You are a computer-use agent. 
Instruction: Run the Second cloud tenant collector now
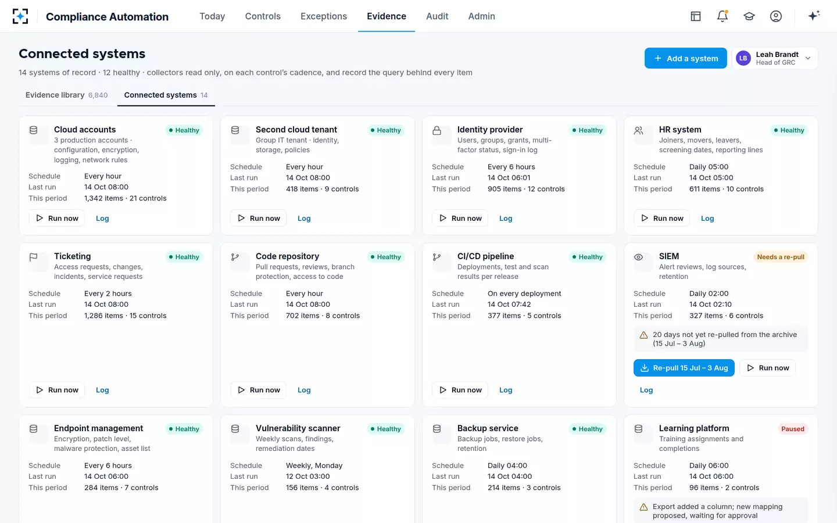coord(259,218)
